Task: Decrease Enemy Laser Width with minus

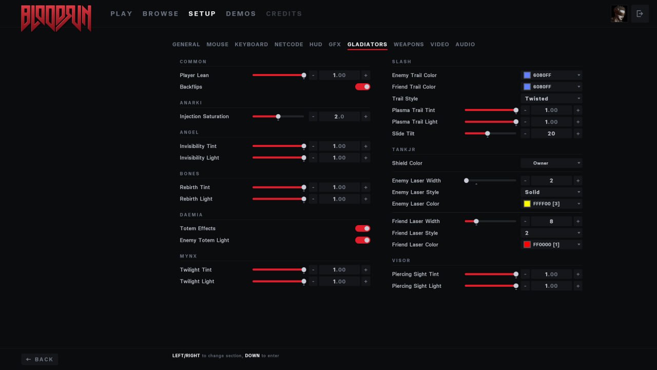Action: [525, 181]
